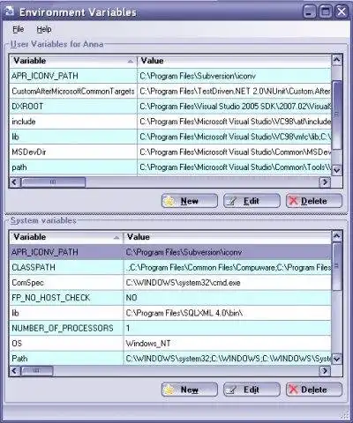
Task: Click Delete button under User Variables
Action: [314, 201]
